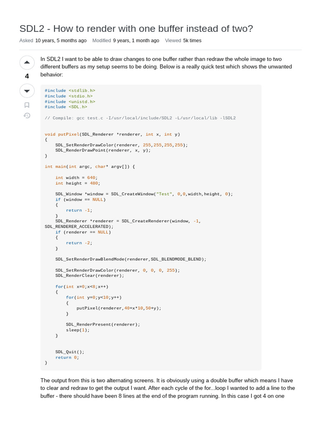Viewport: 321px width, 428px height.
Task: Click the paragraph starting 'The output from this'
Action: coord(168,388)
